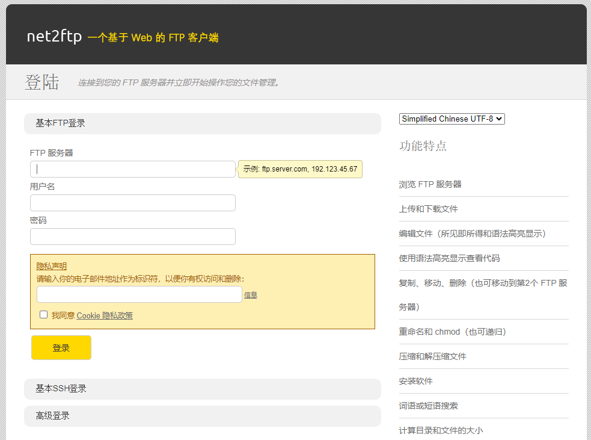Click the 计算目录和文件的大小 feature text
591x440 pixels.
[441, 430]
